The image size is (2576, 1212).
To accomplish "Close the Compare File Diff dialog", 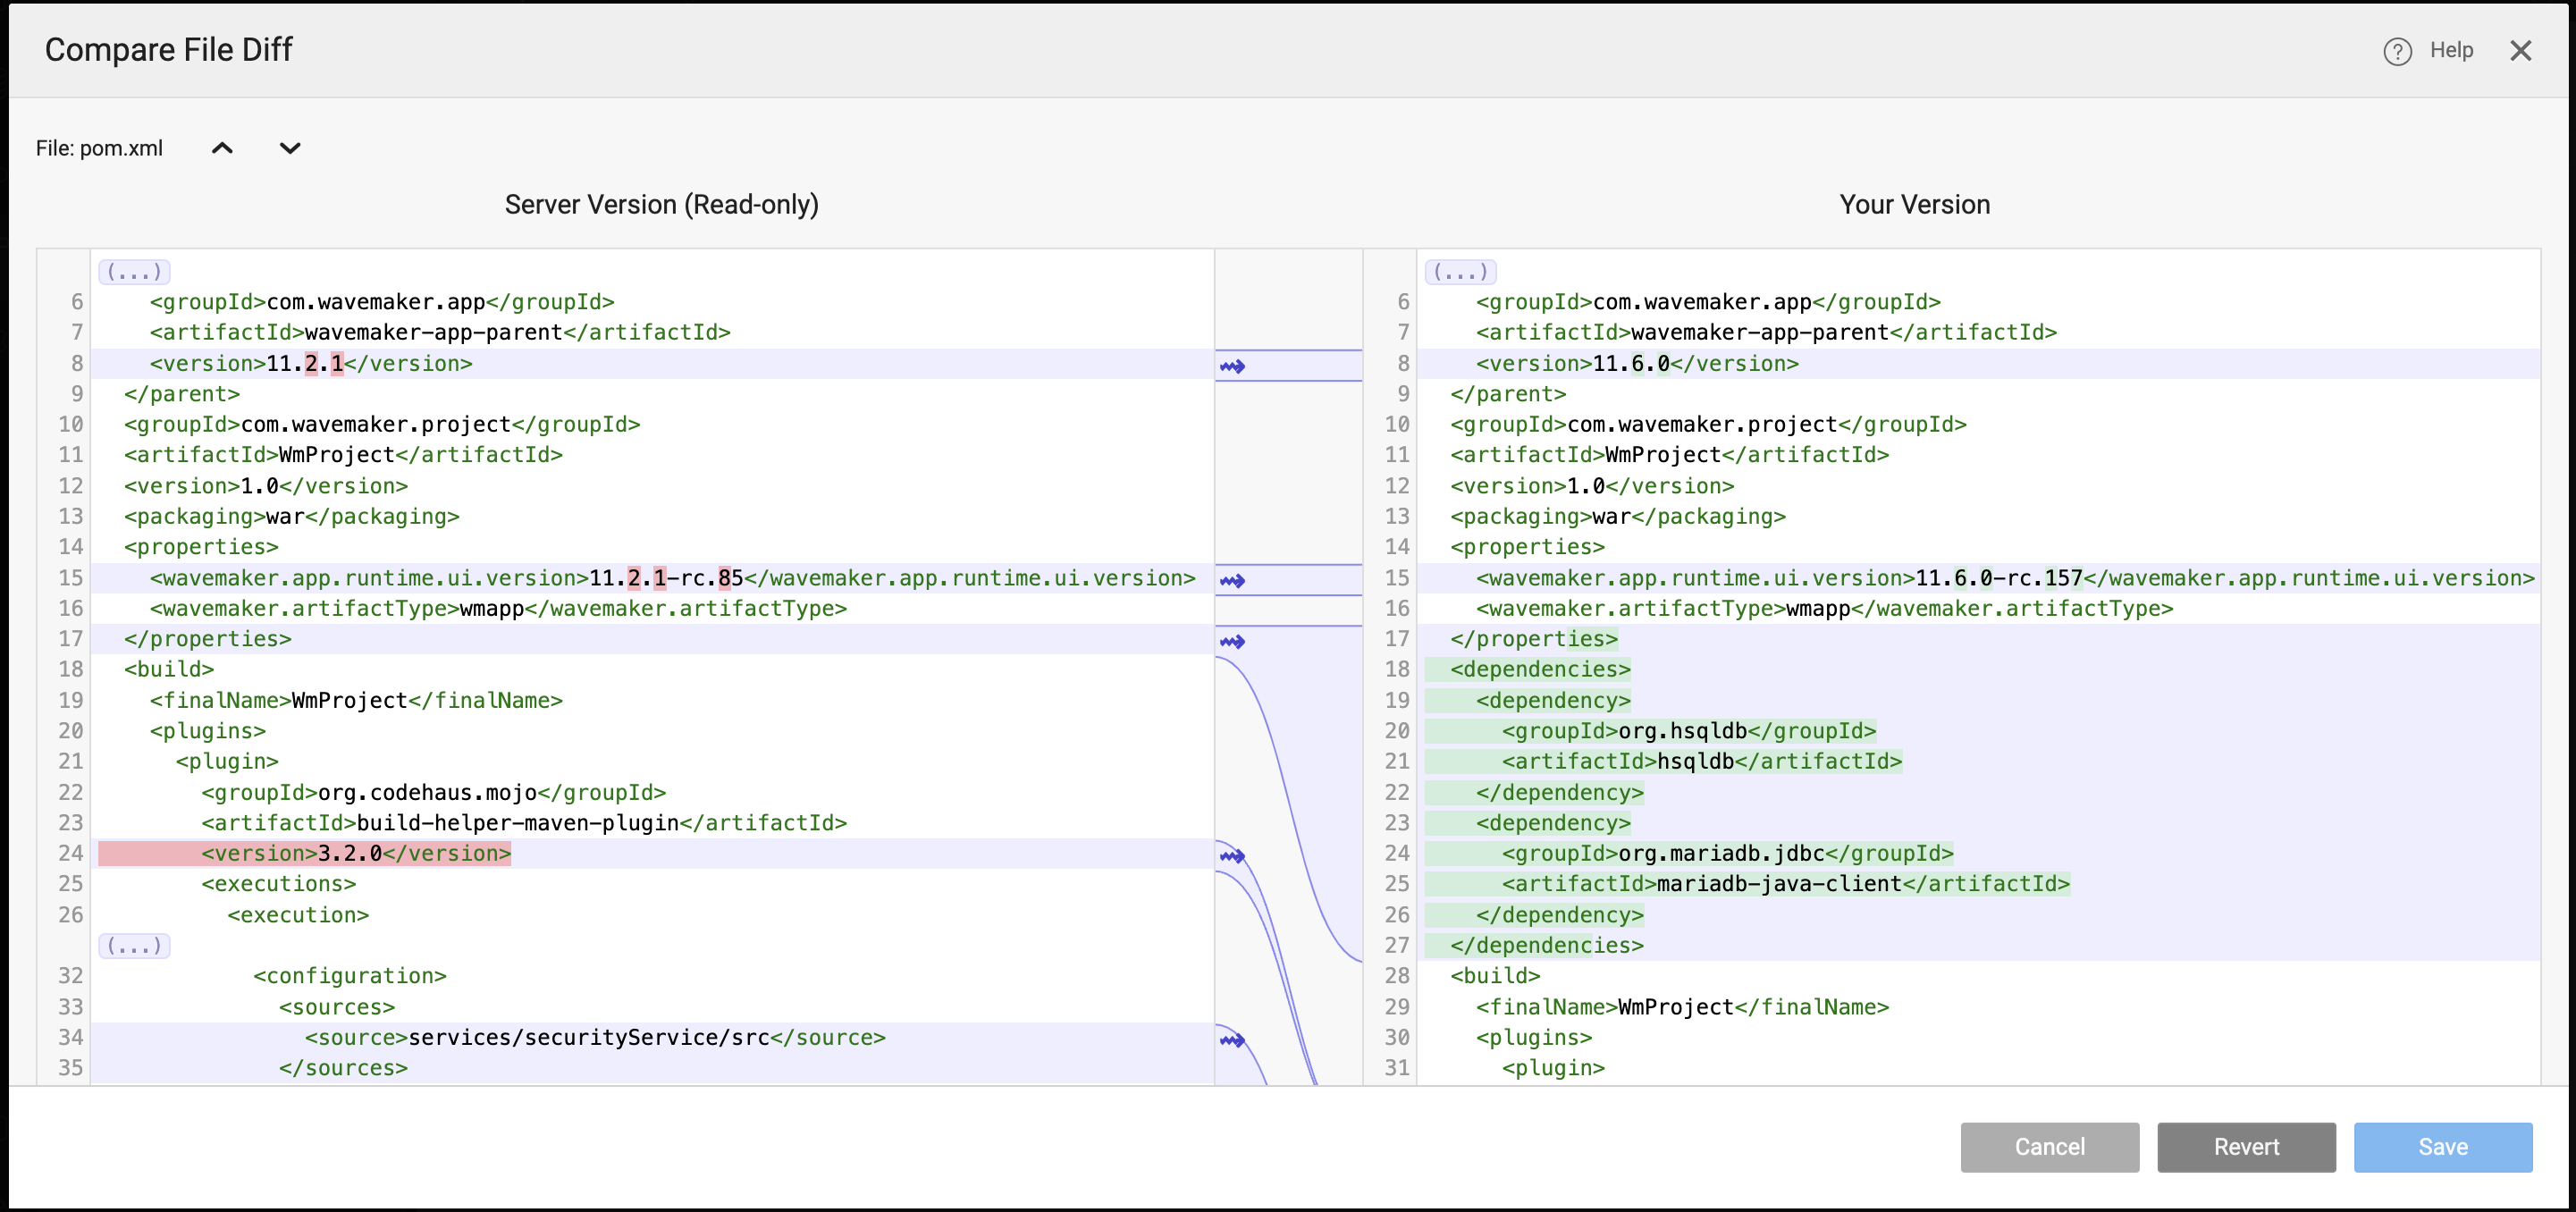I will click(2520, 51).
